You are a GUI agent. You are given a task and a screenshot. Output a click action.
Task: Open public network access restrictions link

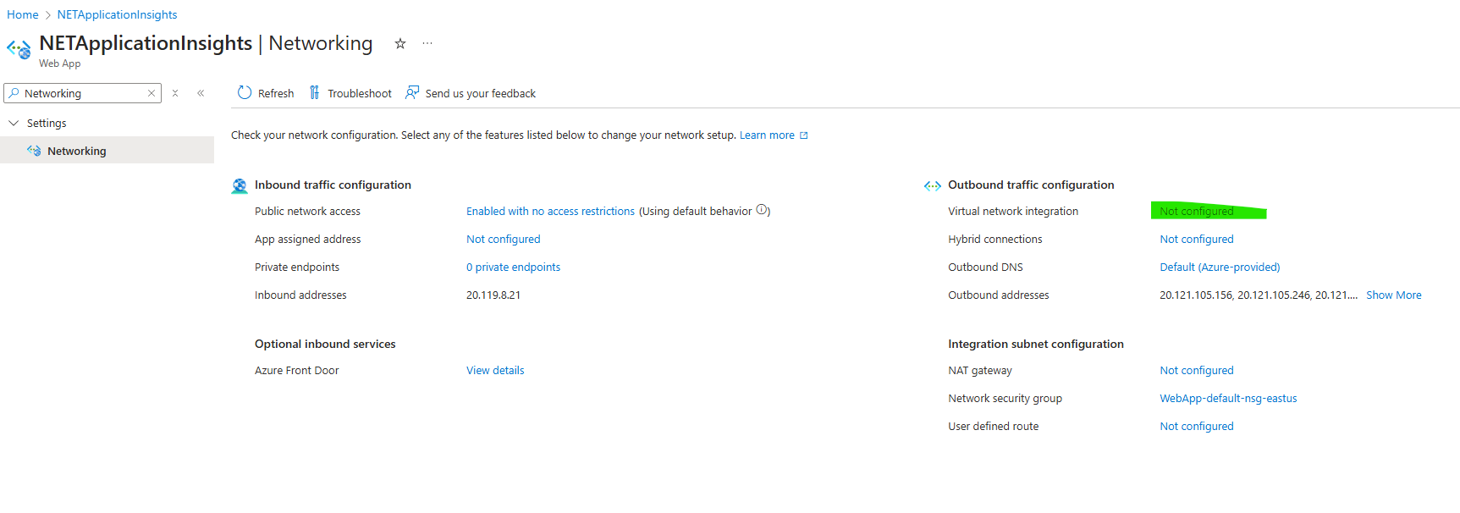[x=550, y=212]
